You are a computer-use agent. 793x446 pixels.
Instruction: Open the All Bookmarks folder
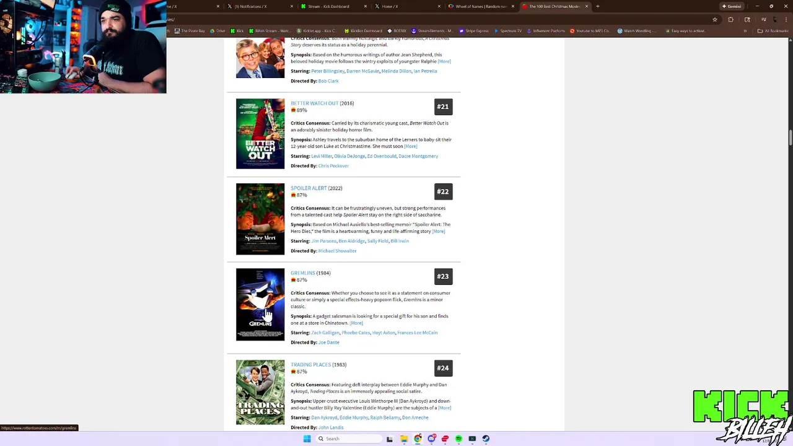point(774,30)
